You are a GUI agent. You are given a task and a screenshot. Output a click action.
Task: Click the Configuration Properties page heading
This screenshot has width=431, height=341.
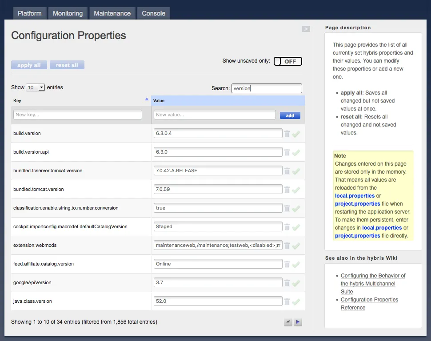[x=68, y=36]
